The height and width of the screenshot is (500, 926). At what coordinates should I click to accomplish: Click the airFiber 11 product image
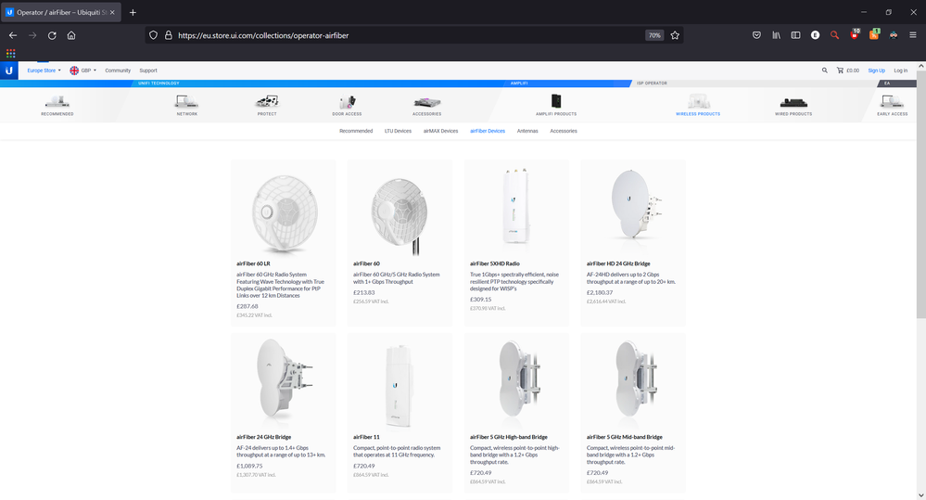[x=400, y=384]
